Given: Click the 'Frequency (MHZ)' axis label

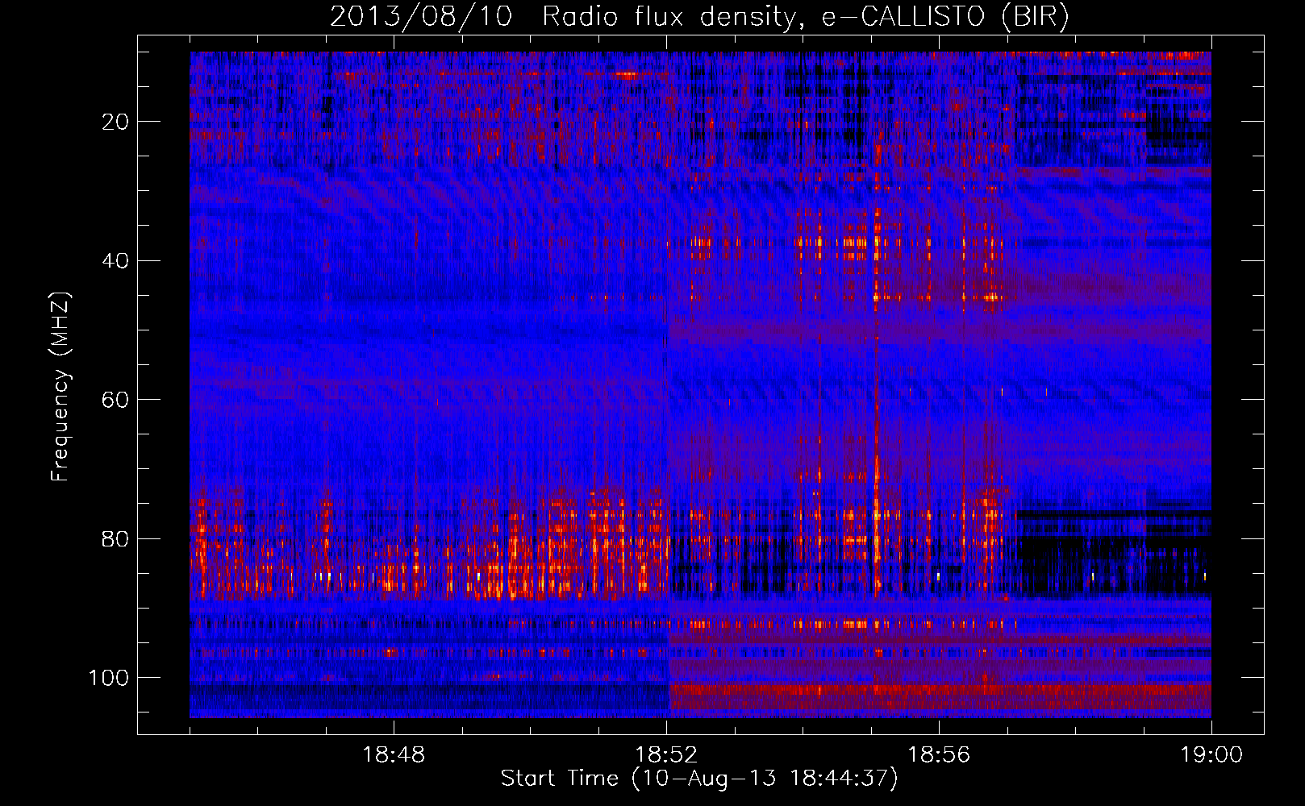Looking at the screenshot, I should click(x=60, y=387).
